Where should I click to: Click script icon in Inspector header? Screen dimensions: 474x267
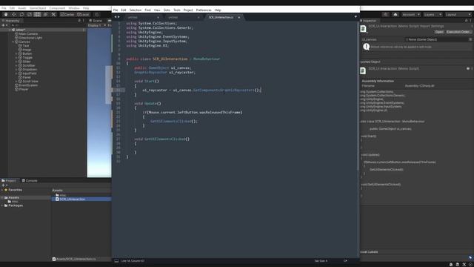(x=364, y=29)
